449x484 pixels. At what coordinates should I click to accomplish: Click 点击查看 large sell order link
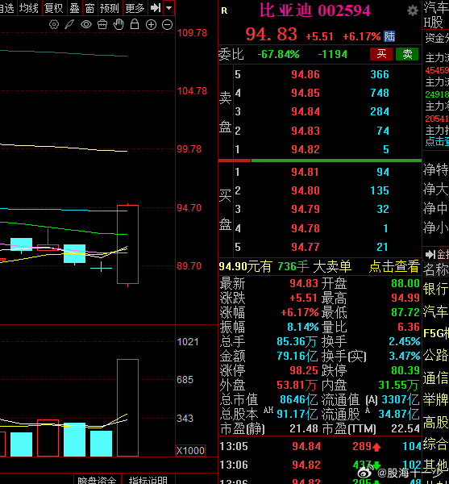394,266
